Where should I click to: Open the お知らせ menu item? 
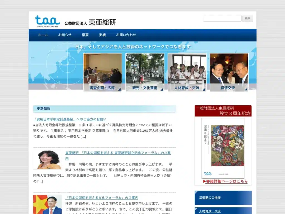pyautogui.click(x=65, y=35)
